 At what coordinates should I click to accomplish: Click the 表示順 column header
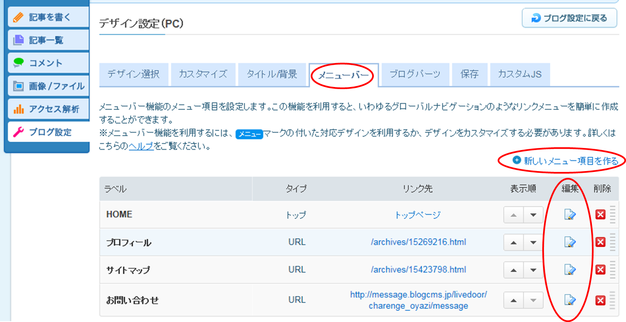pos(523,189)
